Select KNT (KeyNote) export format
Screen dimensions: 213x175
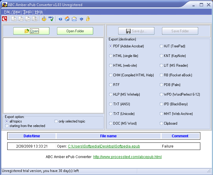click(173, 56)
